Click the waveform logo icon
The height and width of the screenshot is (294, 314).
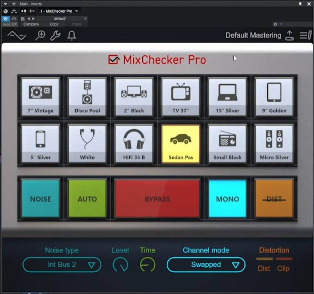17,36
